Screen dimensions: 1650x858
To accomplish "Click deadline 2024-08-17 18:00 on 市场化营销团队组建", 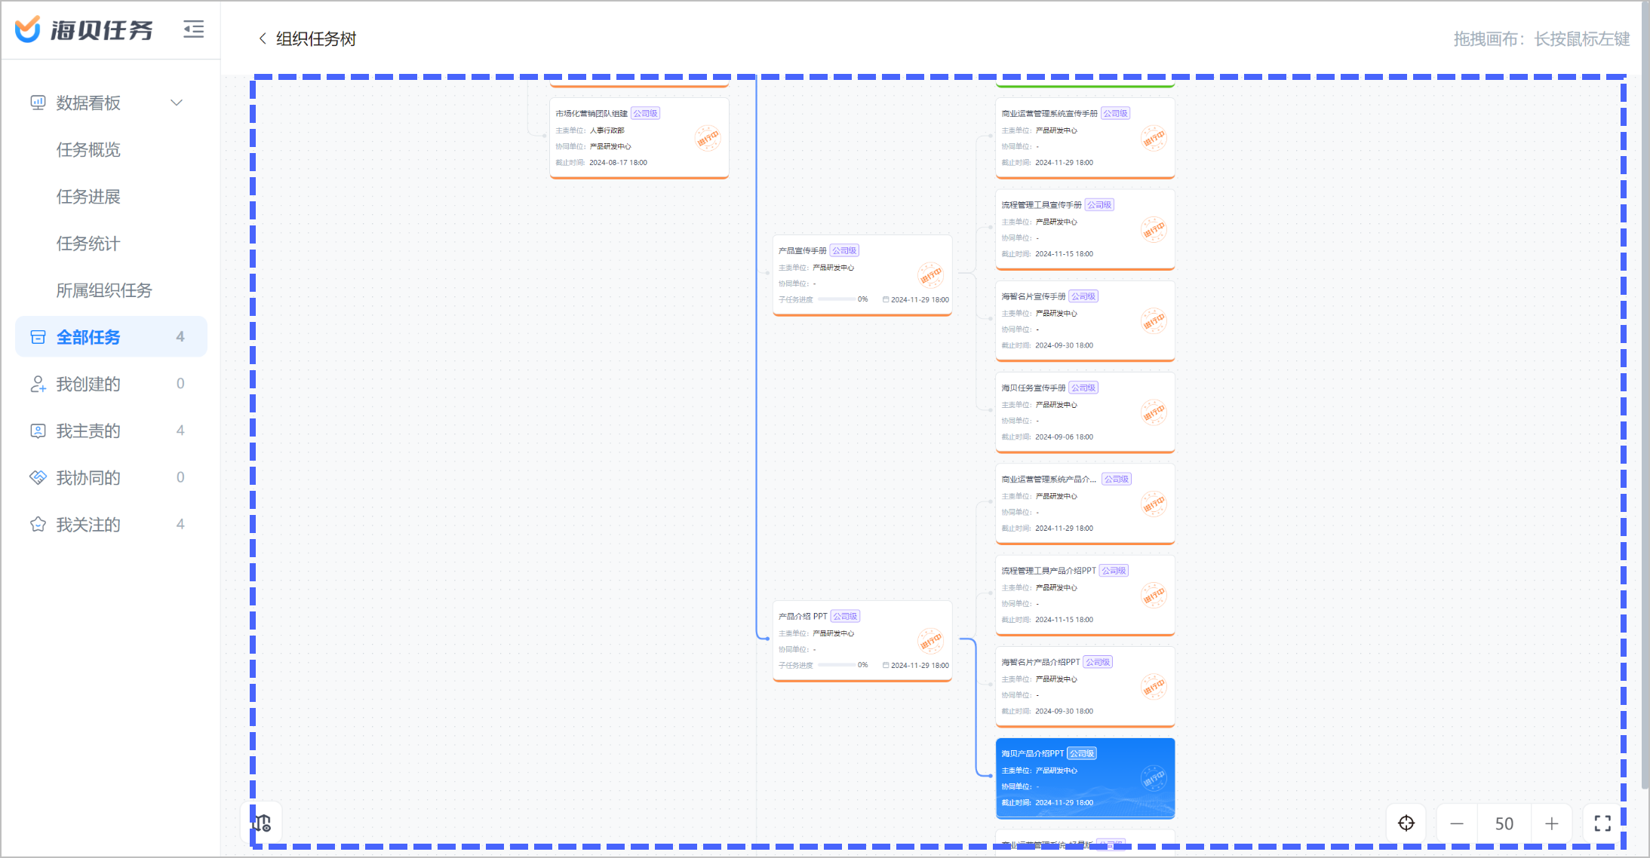I will pos(618,162).
